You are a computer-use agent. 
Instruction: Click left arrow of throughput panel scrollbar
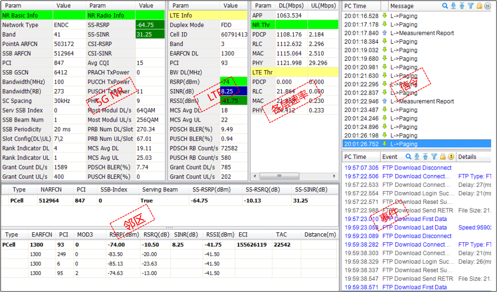pos(255,176)
